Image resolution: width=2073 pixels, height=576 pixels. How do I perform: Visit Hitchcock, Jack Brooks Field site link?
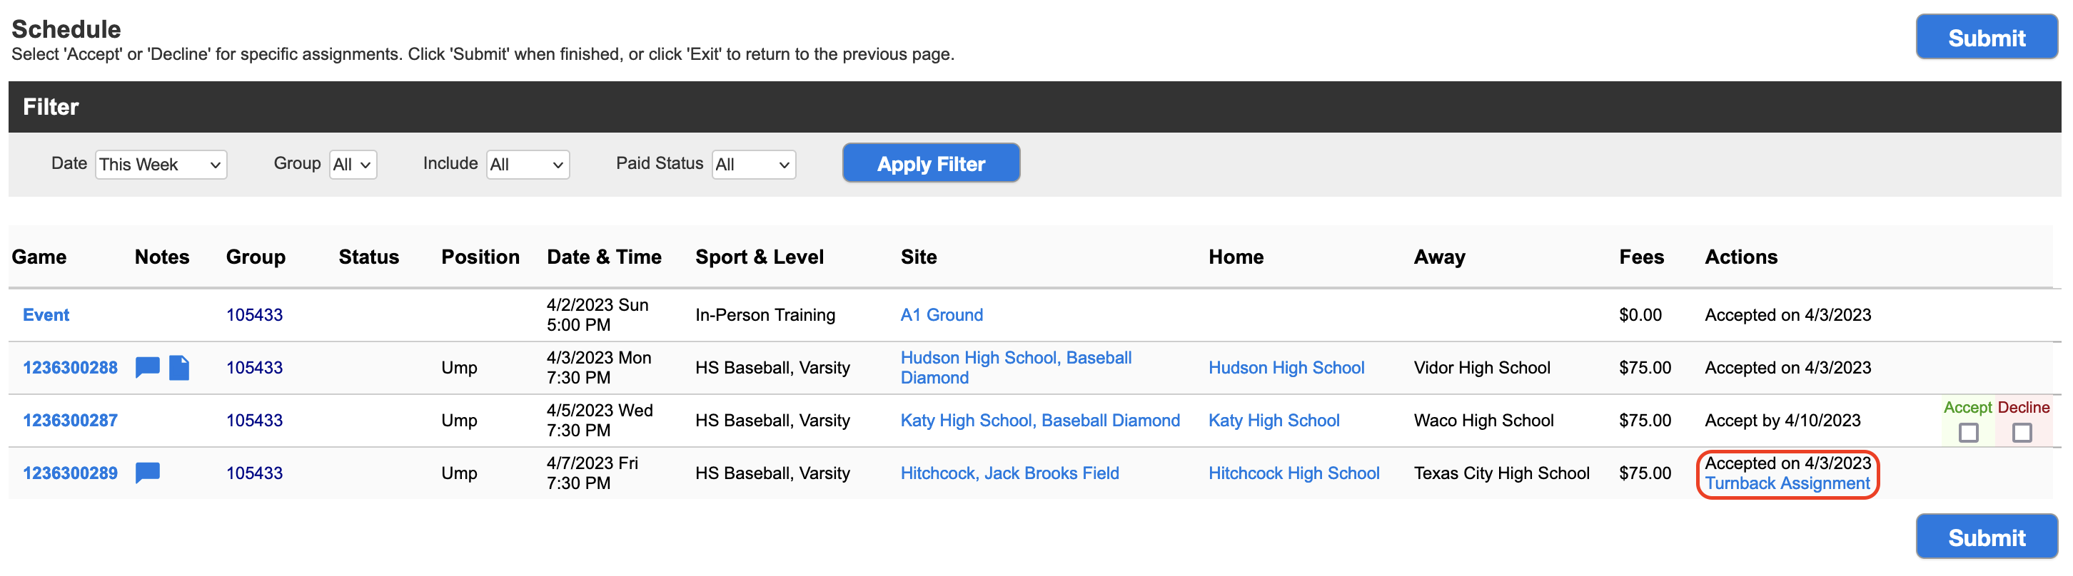pos(1009,473)
